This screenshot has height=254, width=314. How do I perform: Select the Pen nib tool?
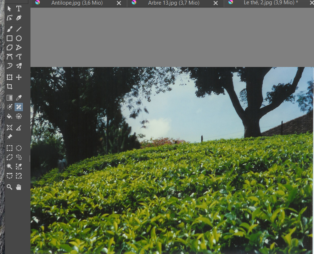point(19,18)
